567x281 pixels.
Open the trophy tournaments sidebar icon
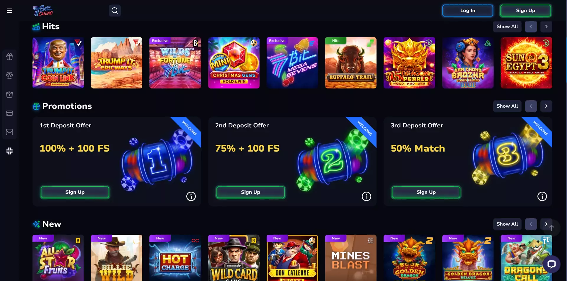tap(9, 75)
